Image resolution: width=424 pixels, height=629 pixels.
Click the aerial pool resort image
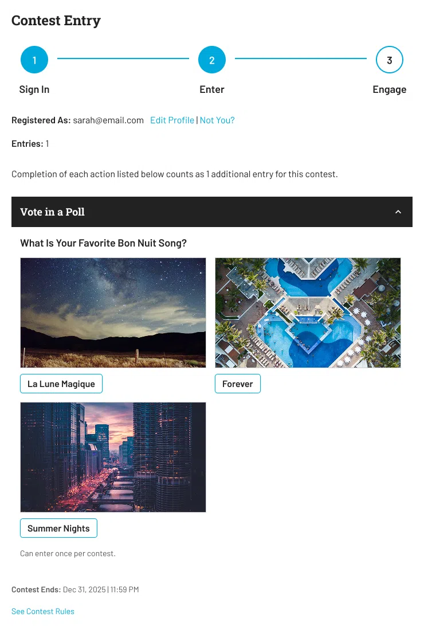pos(308,312)
